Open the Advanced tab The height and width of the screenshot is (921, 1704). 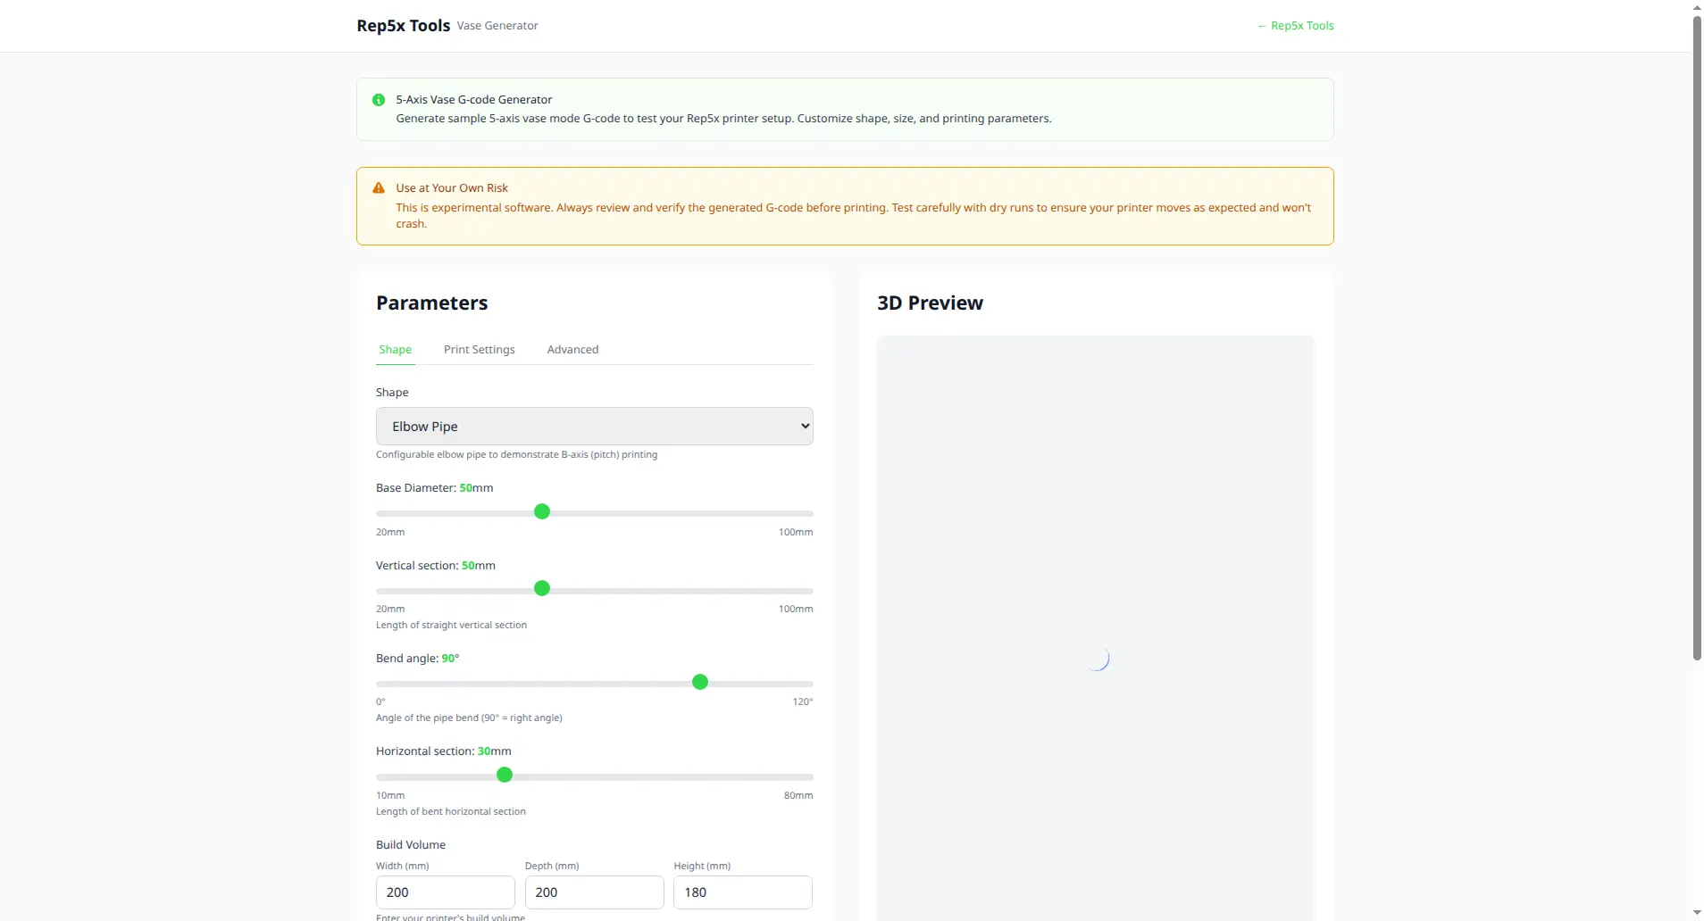pyautogui.click(x=572, y=350)
